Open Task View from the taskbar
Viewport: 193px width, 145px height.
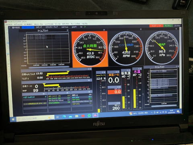click(x=57, y=117)
